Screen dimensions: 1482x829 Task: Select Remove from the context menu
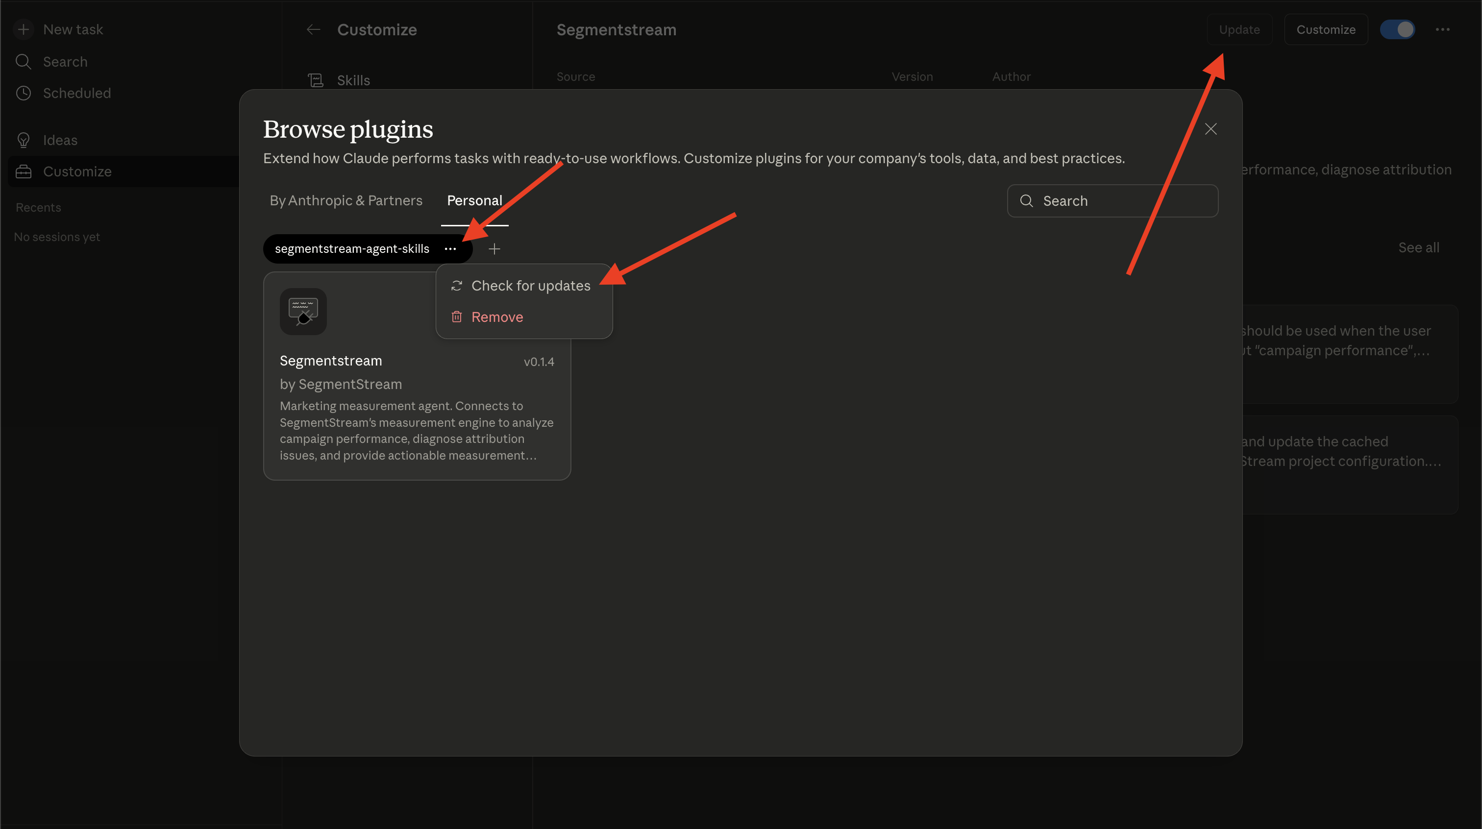pyautogui.click(x=496, y=317)
